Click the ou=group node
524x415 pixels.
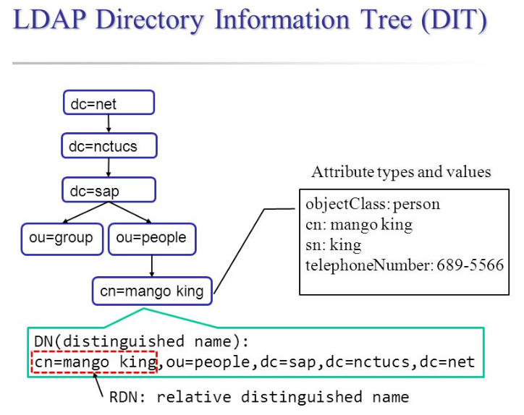click(62, 239)
